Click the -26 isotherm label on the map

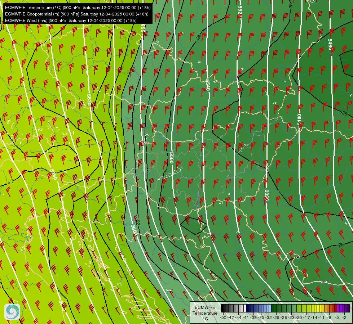pos(344,113)
